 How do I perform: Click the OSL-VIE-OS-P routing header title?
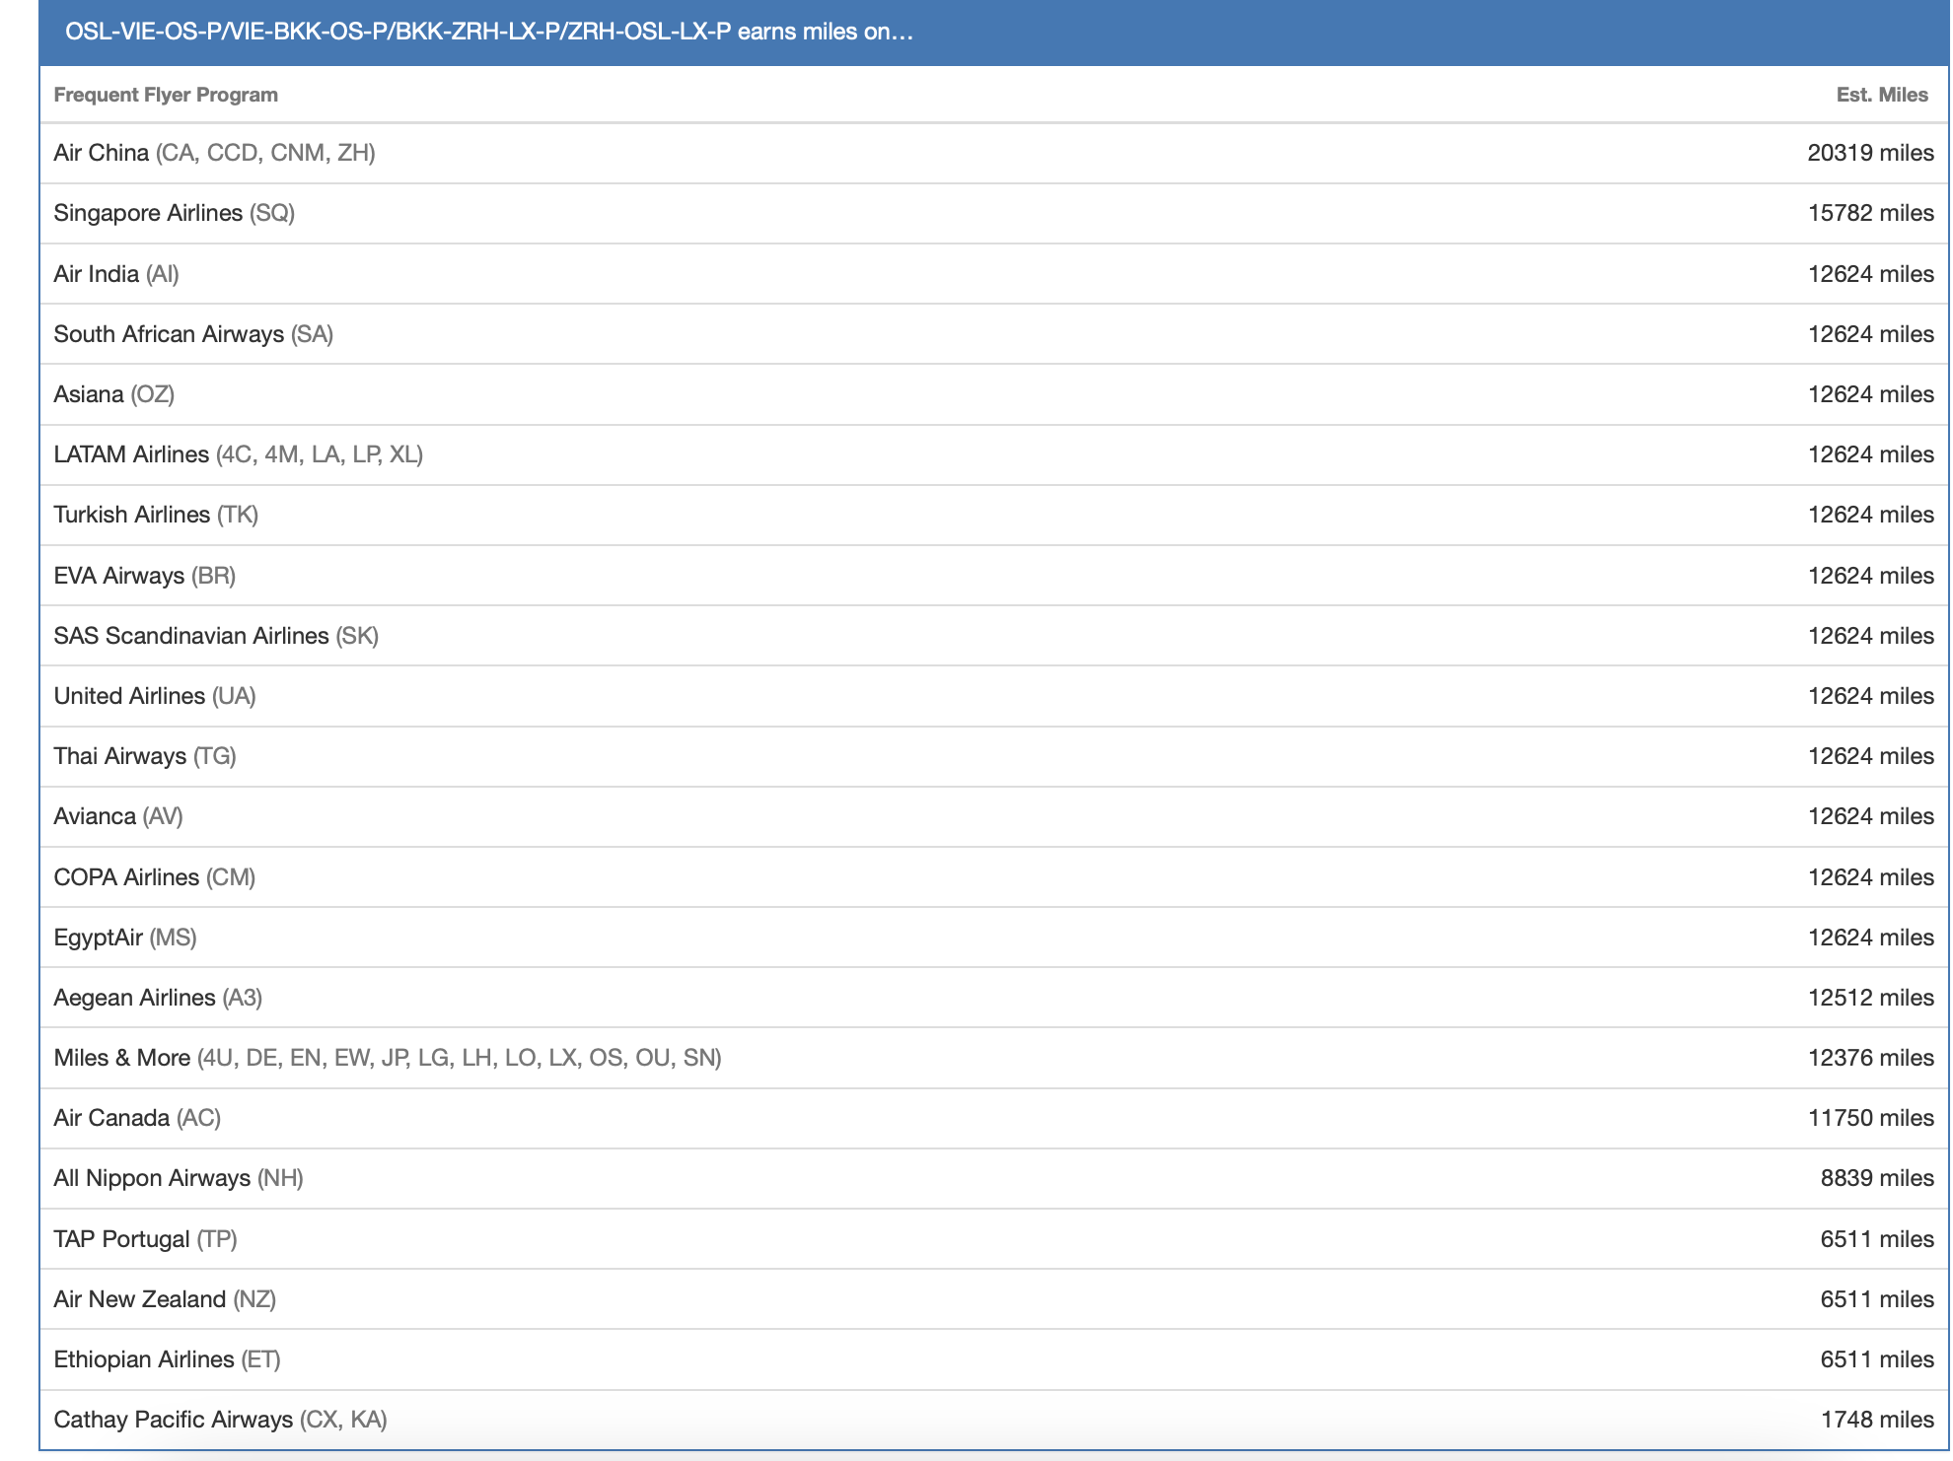[489, 32]
